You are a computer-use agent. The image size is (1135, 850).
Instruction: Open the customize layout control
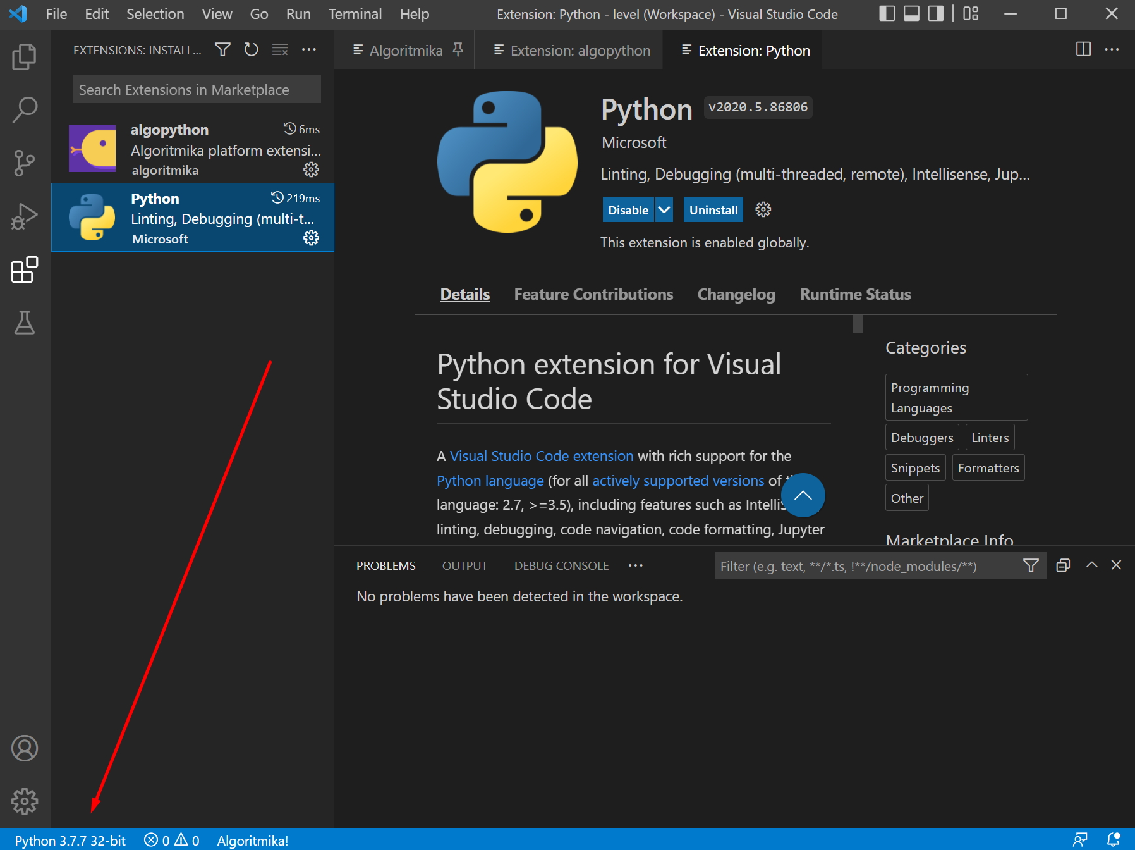pyautogui.click(x=971, y=13)
